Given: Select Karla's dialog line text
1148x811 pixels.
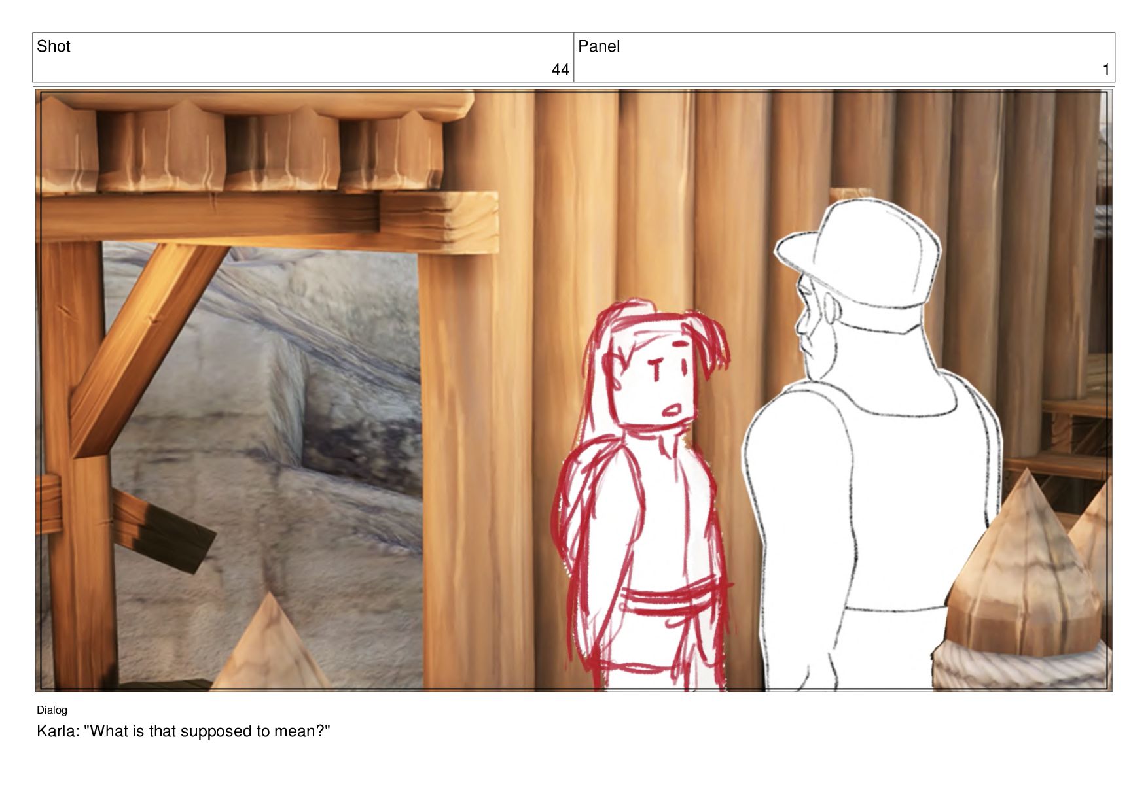Looking at the screenshot, I should (x=183, y=731).
